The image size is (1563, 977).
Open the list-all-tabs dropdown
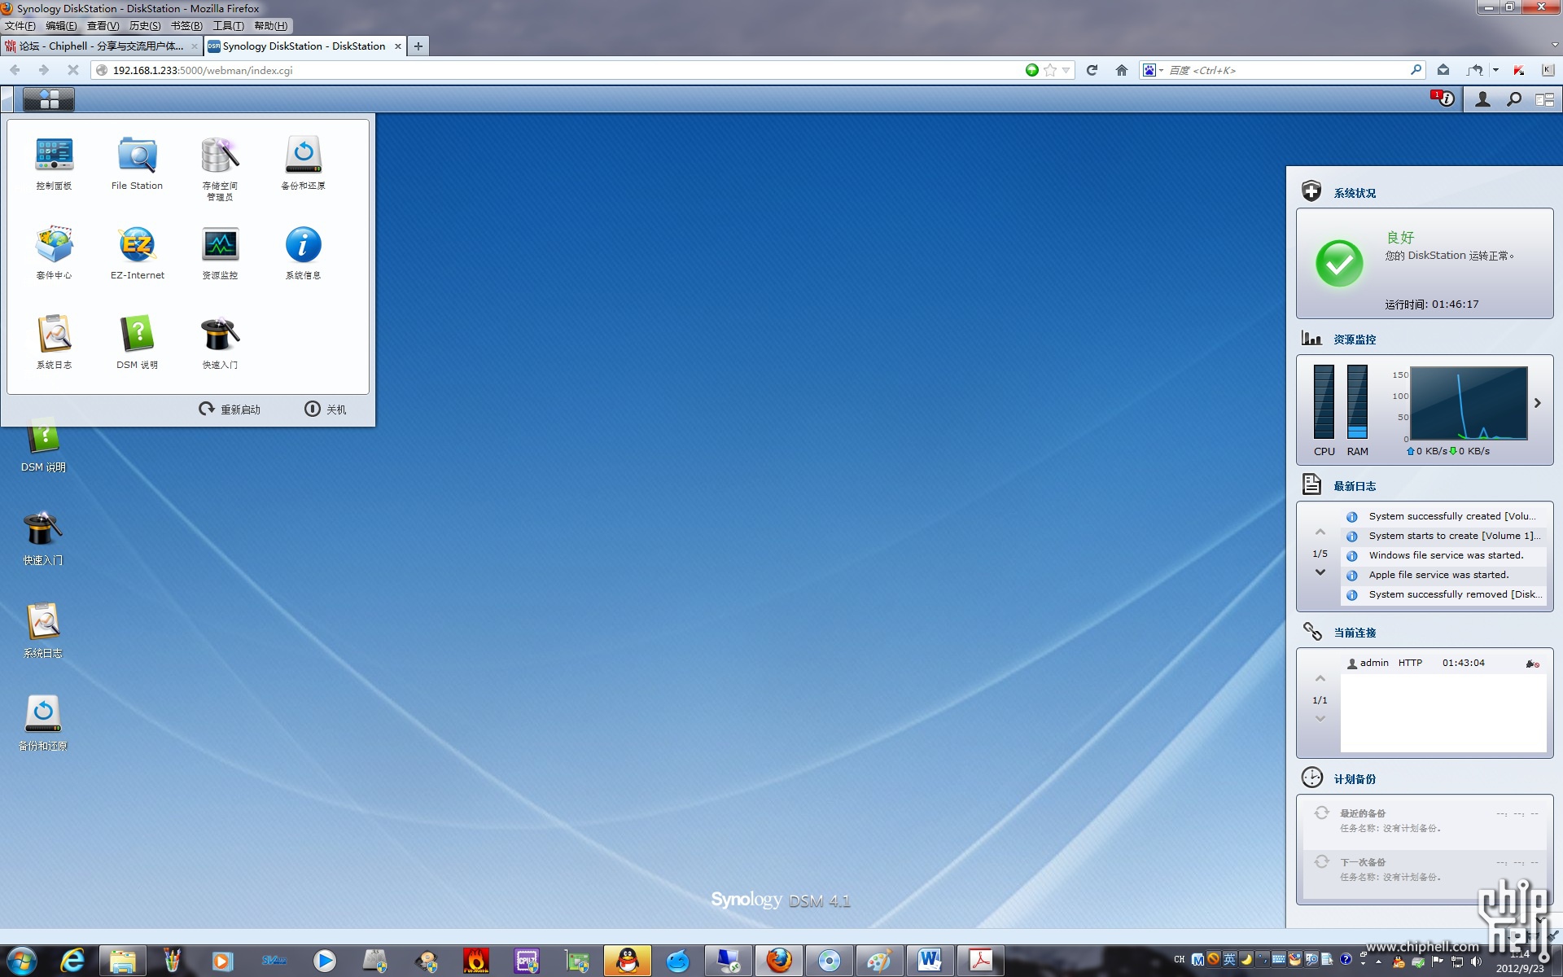pos(1555,46)
